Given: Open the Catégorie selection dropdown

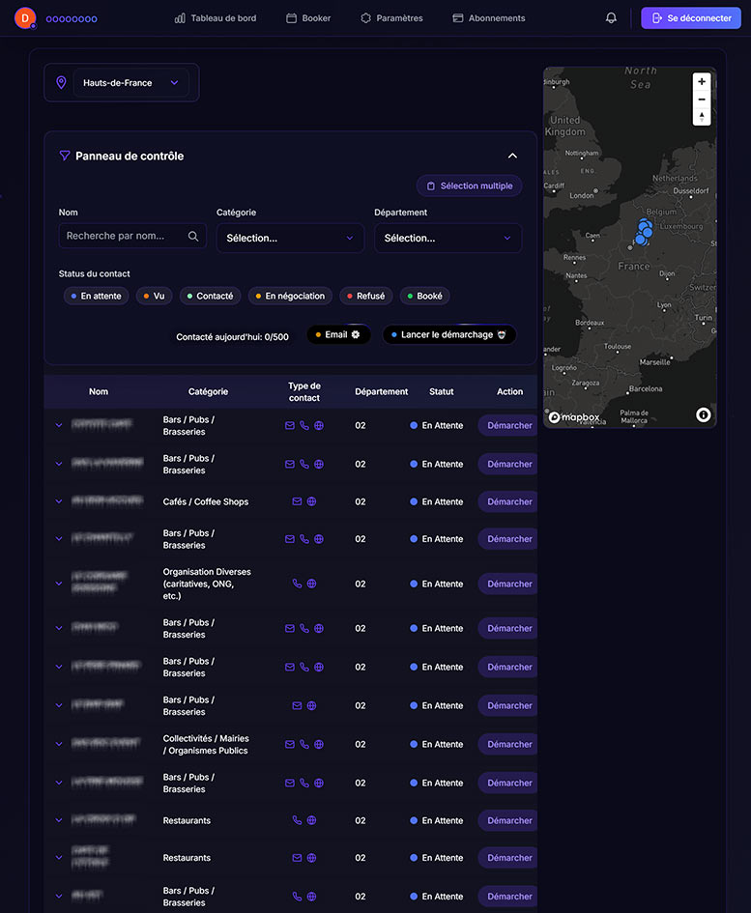Looking at the screenshot, I should point(290,238).
